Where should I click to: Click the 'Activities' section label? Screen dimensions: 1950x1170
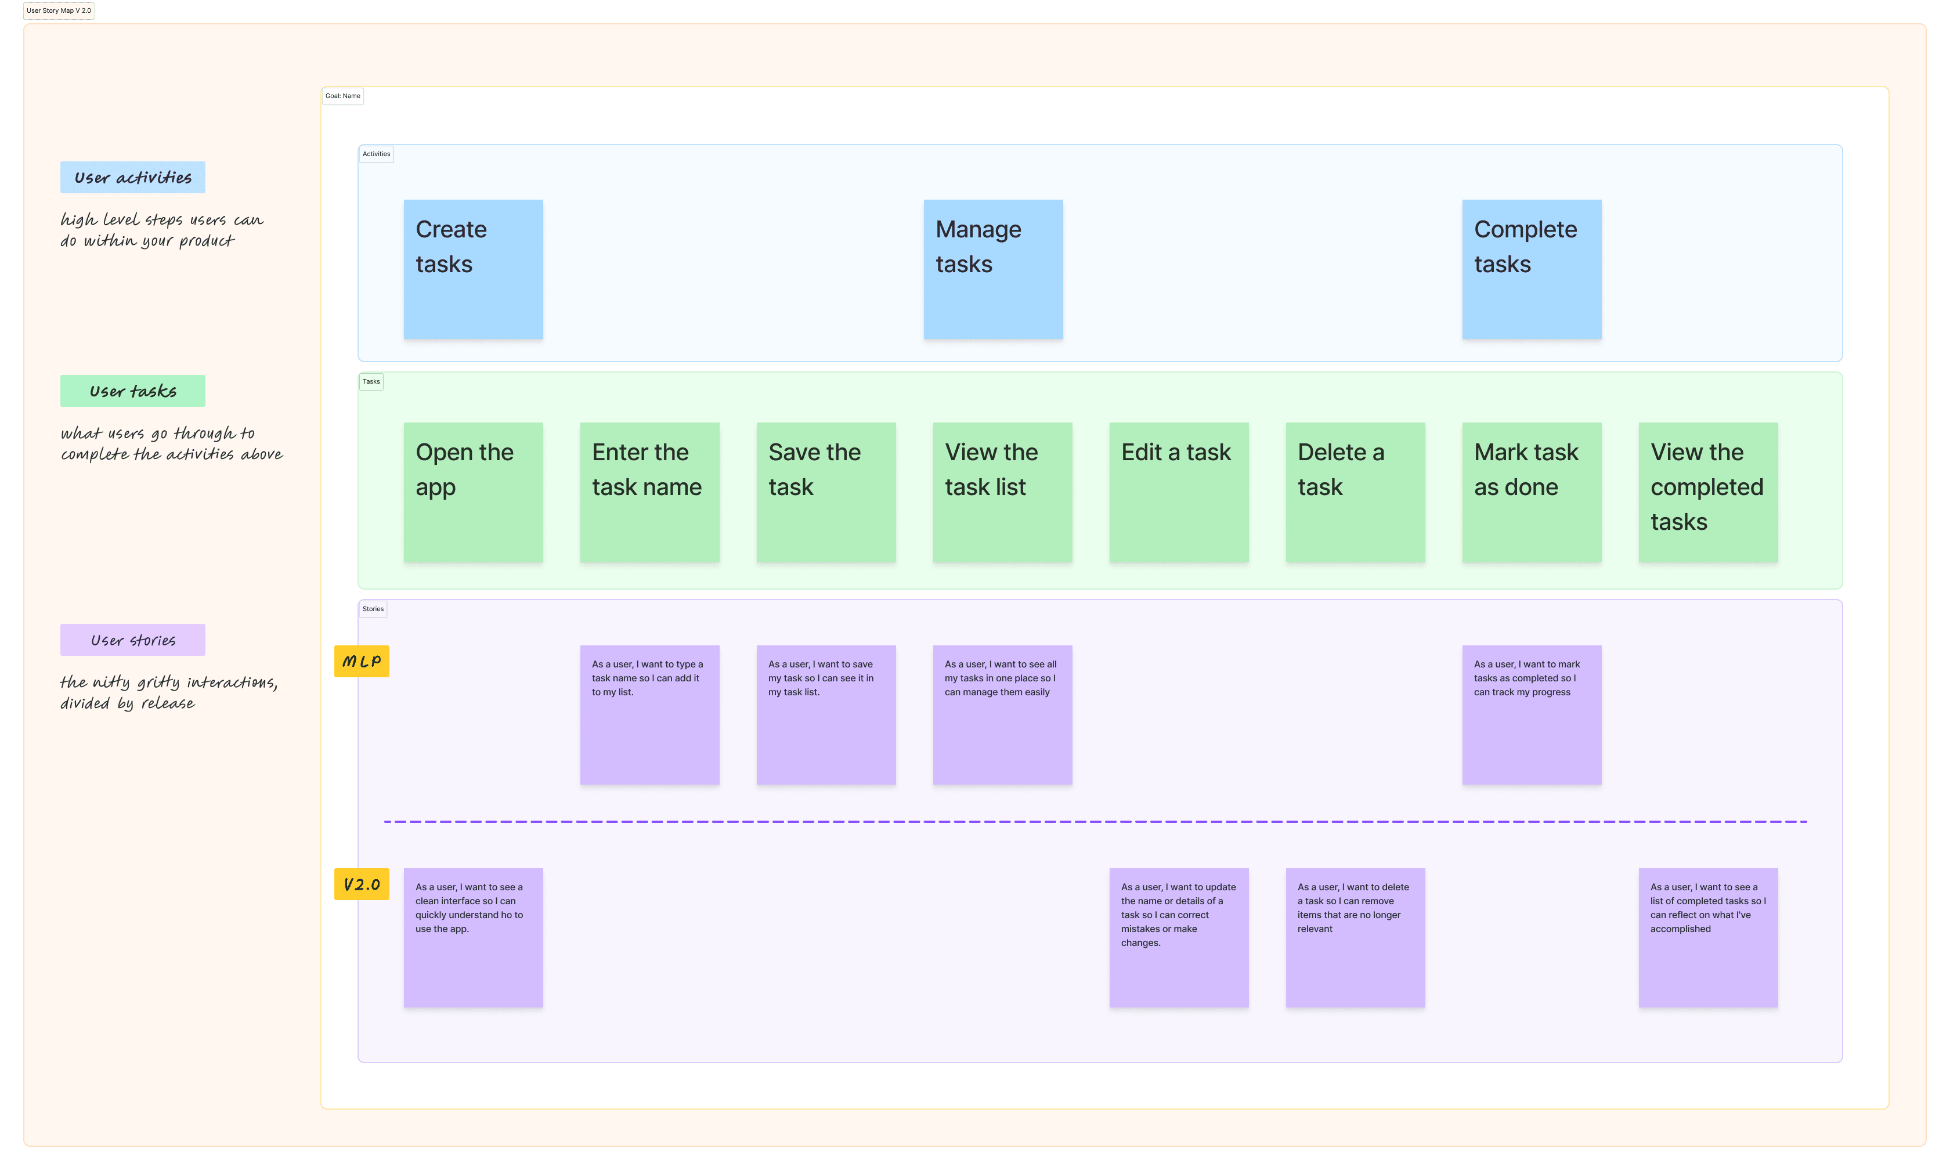tap(376, 154)
